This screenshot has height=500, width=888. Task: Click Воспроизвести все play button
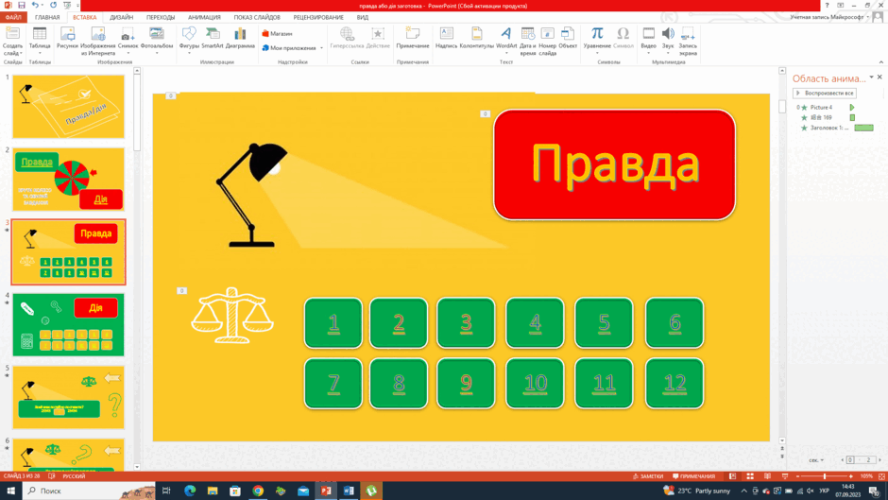pos(825,93)
